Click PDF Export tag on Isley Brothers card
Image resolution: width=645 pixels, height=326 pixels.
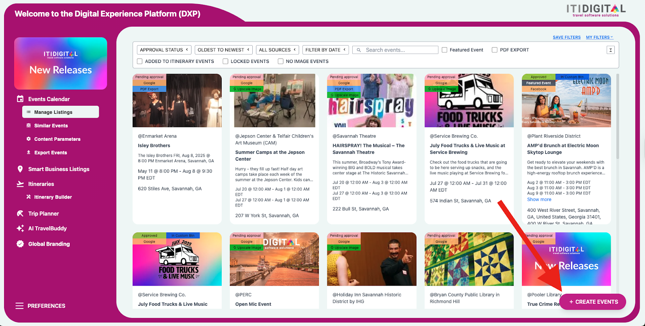point(149,89)
